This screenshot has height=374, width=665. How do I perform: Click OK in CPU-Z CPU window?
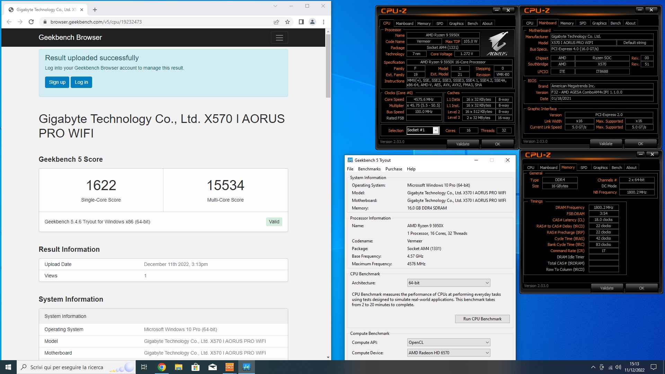pos(497,144)
